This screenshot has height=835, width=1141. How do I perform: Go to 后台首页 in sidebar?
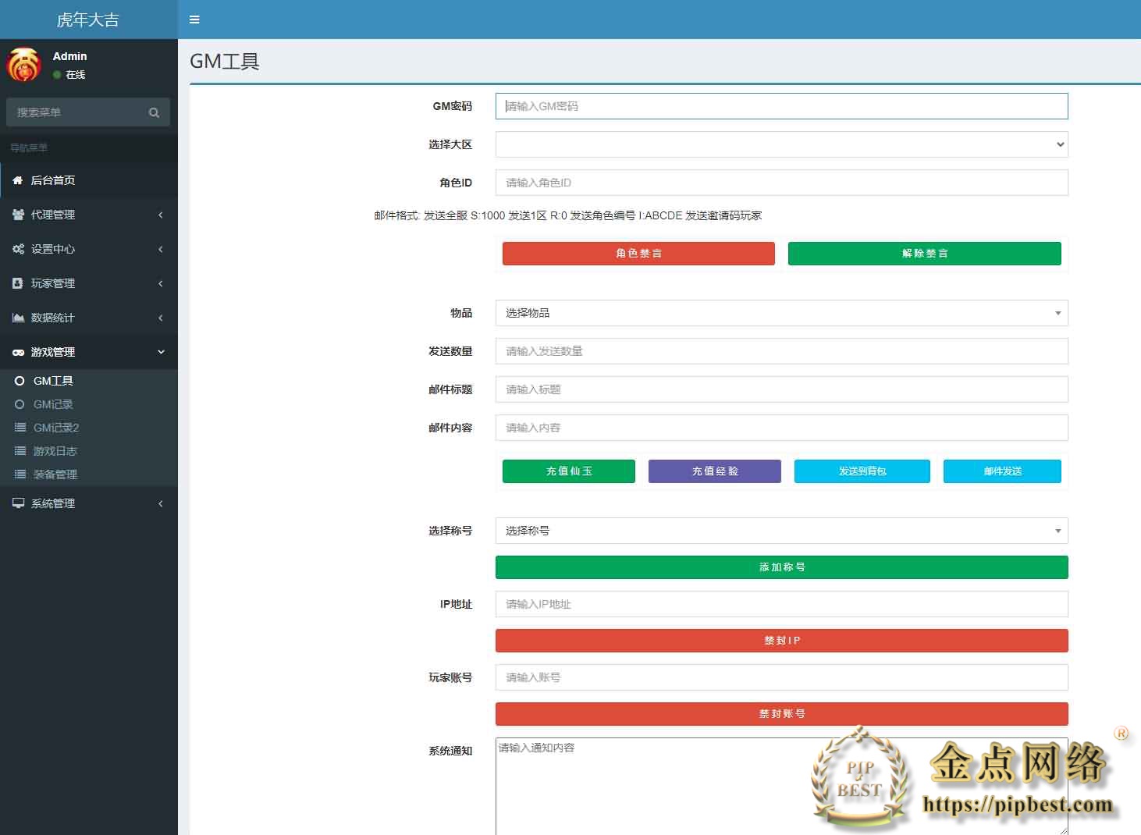tap(89, 180)
